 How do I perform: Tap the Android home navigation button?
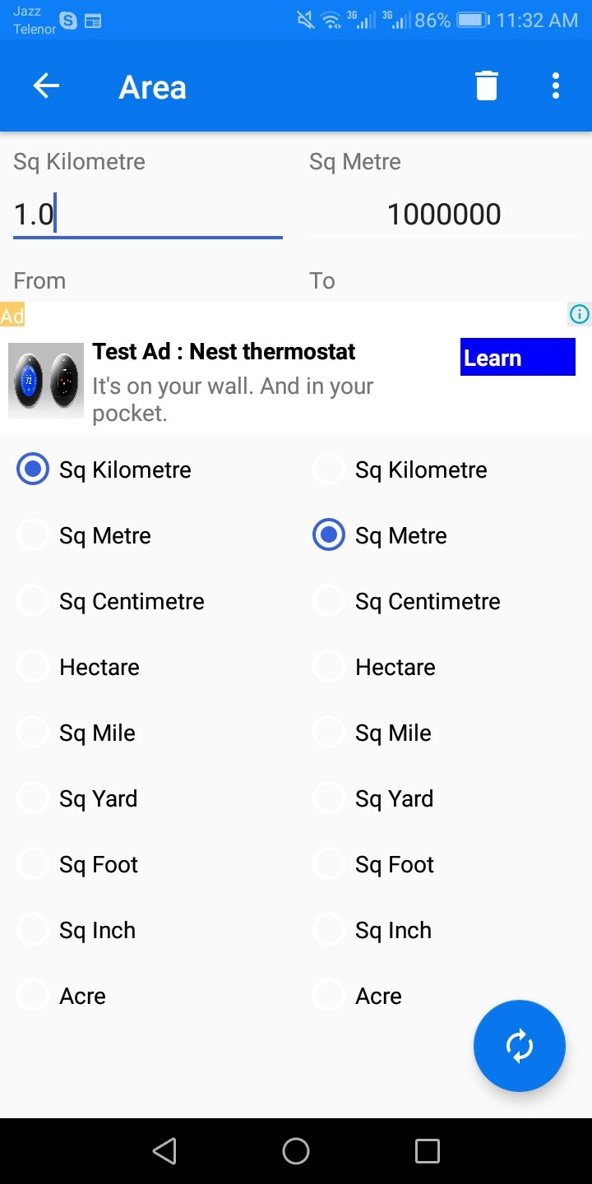pos(296,1151)
